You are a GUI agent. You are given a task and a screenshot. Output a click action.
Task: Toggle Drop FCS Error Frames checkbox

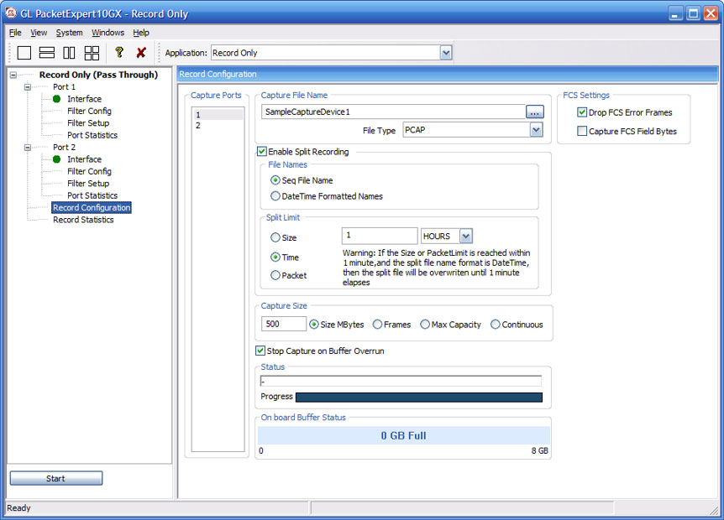[582, 112]
